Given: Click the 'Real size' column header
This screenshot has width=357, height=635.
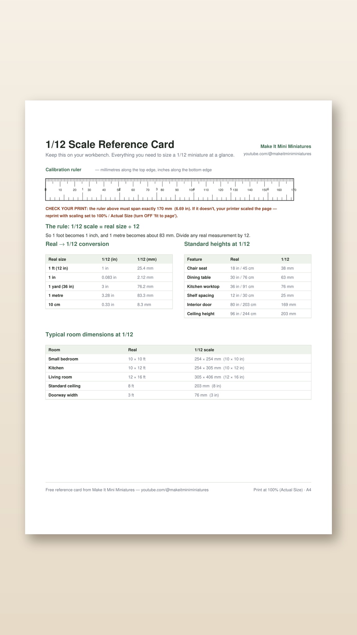Looking at the screenshot, I should tap(57, 259).
